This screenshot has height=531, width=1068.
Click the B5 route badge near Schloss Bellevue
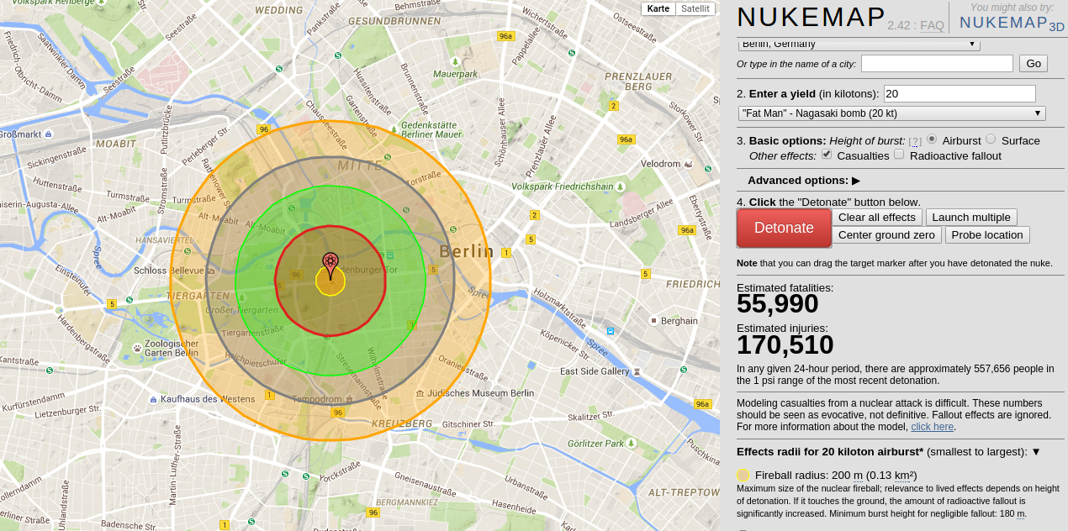(112, 304)
